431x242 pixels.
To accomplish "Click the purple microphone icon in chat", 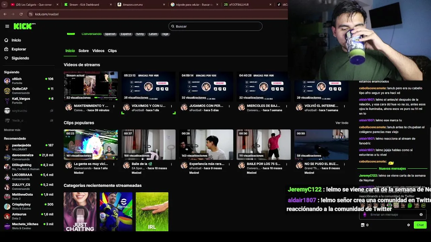I will point(365,214).
